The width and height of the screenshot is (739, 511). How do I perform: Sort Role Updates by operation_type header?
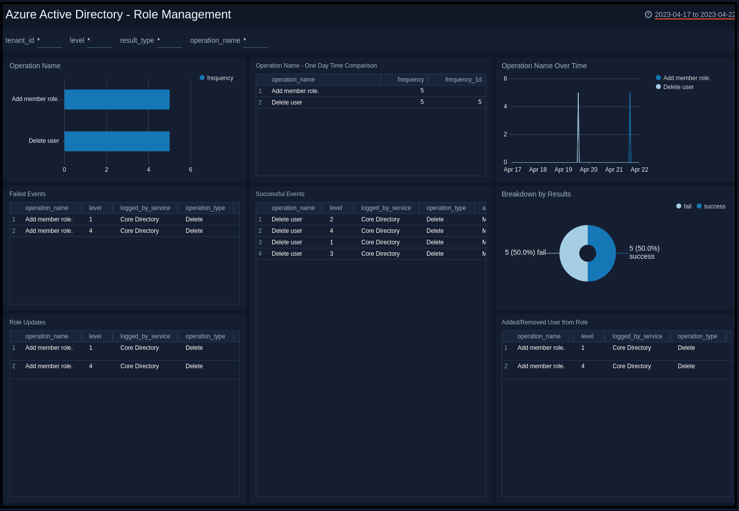coord(205,336)
